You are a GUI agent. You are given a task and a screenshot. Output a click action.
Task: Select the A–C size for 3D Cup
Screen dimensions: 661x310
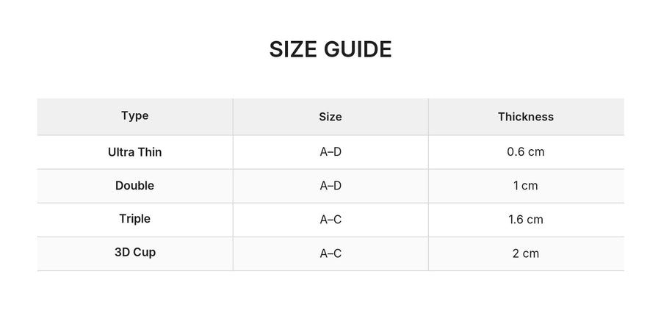[x=330, y=253]
